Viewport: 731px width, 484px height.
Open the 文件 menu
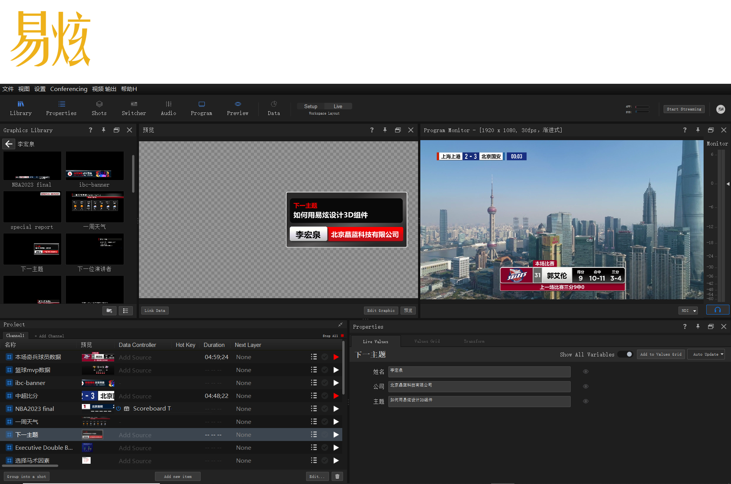tap(8, 89)
